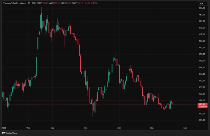Click the 180,00 price axis label
The image size is (210, 136).
202,15
